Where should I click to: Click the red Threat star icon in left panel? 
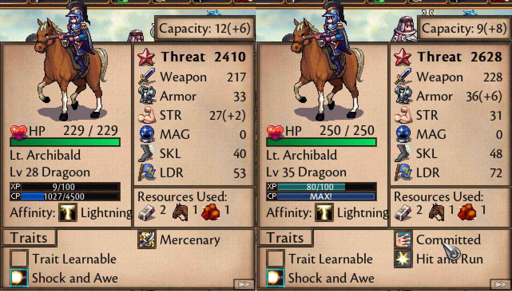tap(146, 57)
